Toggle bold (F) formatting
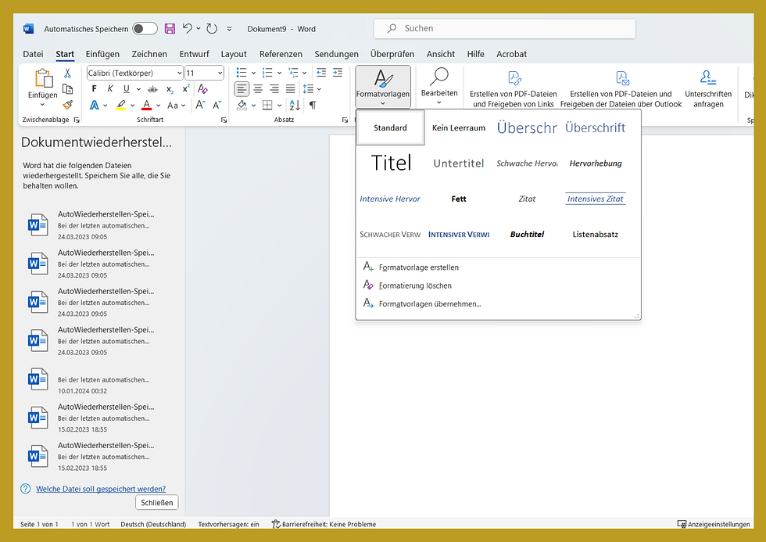The height and width of the screenshot is (542, 766). [x=95, y=88]
